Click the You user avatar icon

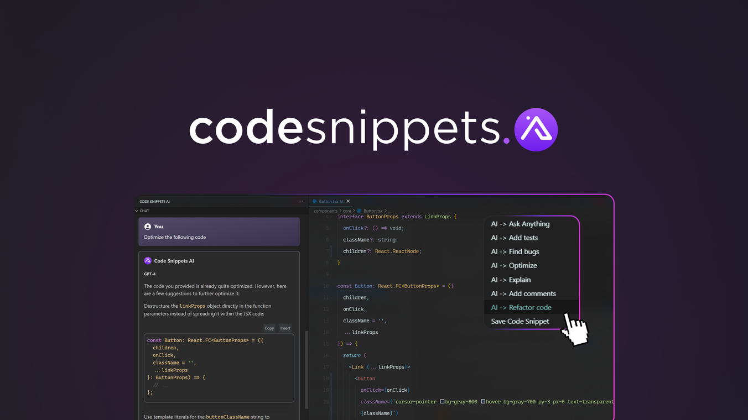click(148, 227)
